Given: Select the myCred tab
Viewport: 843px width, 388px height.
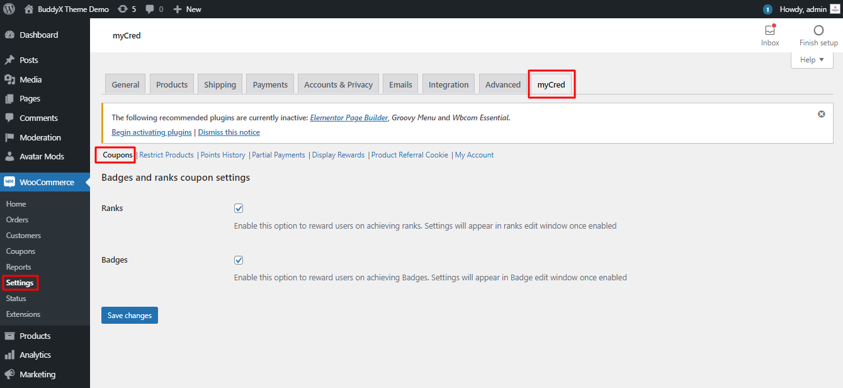Looking at the screenshot, I should 551,84.
